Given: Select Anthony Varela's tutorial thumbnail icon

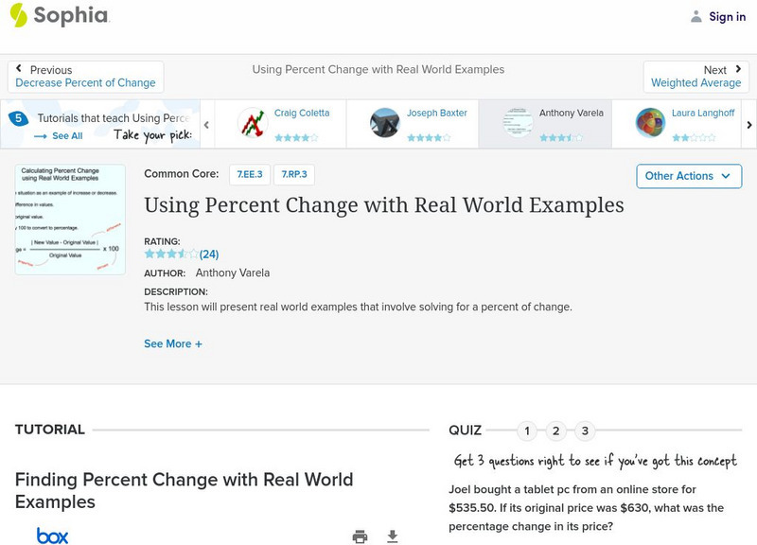Looking at the screenshot, I should click(517, 122).
